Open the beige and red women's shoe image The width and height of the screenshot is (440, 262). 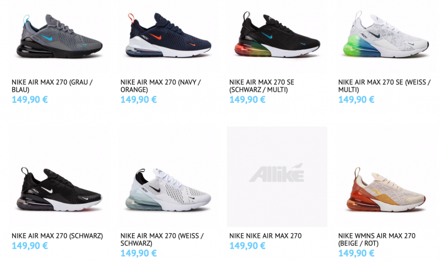386,177
